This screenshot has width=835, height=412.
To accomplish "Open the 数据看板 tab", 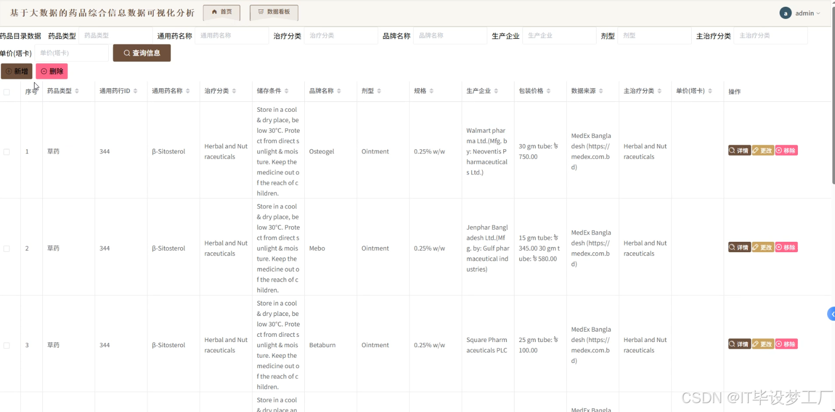I will coord(274,13).
